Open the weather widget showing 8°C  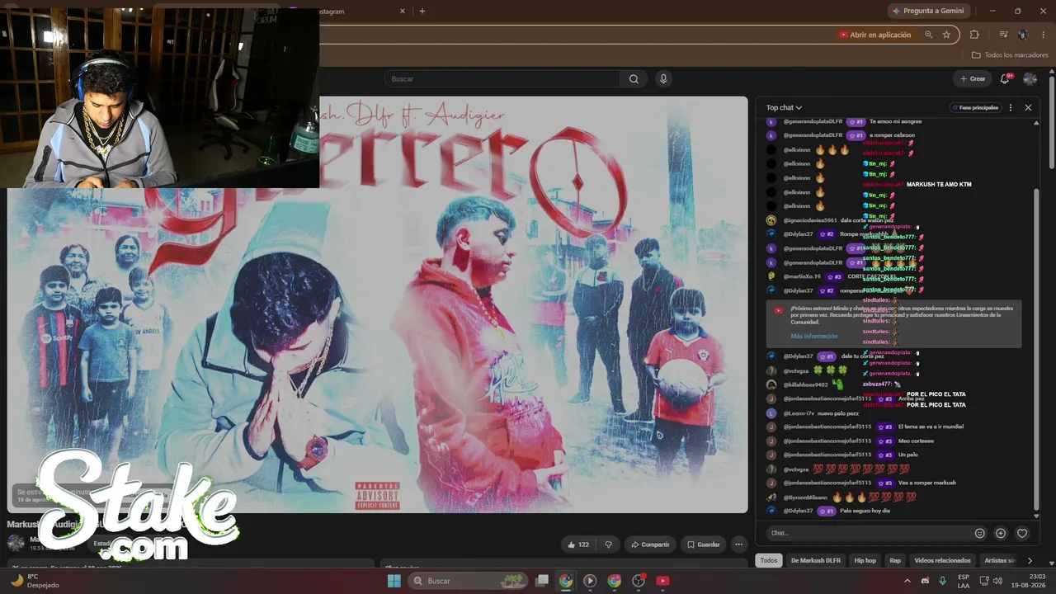point(35,581)
